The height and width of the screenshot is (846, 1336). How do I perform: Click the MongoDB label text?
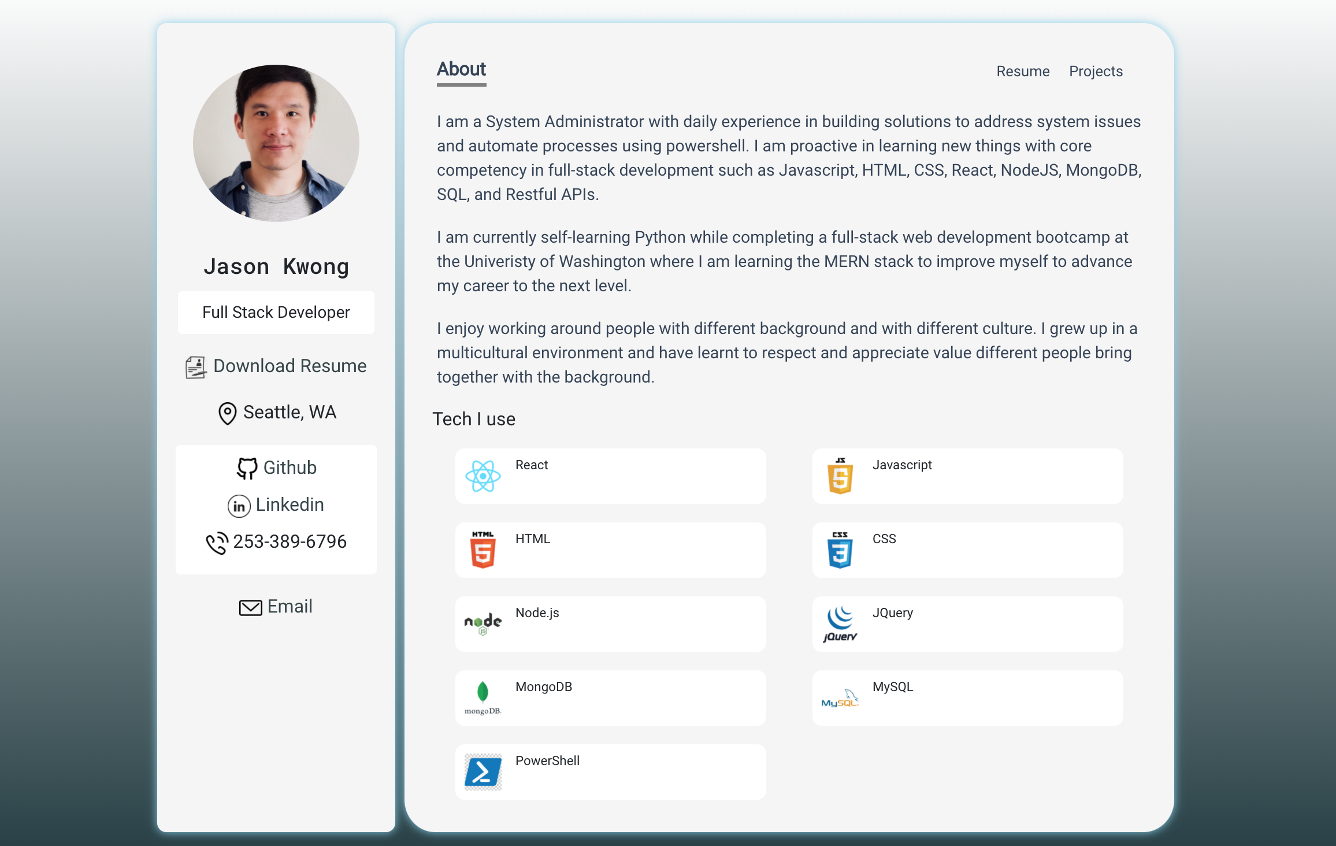544,687
